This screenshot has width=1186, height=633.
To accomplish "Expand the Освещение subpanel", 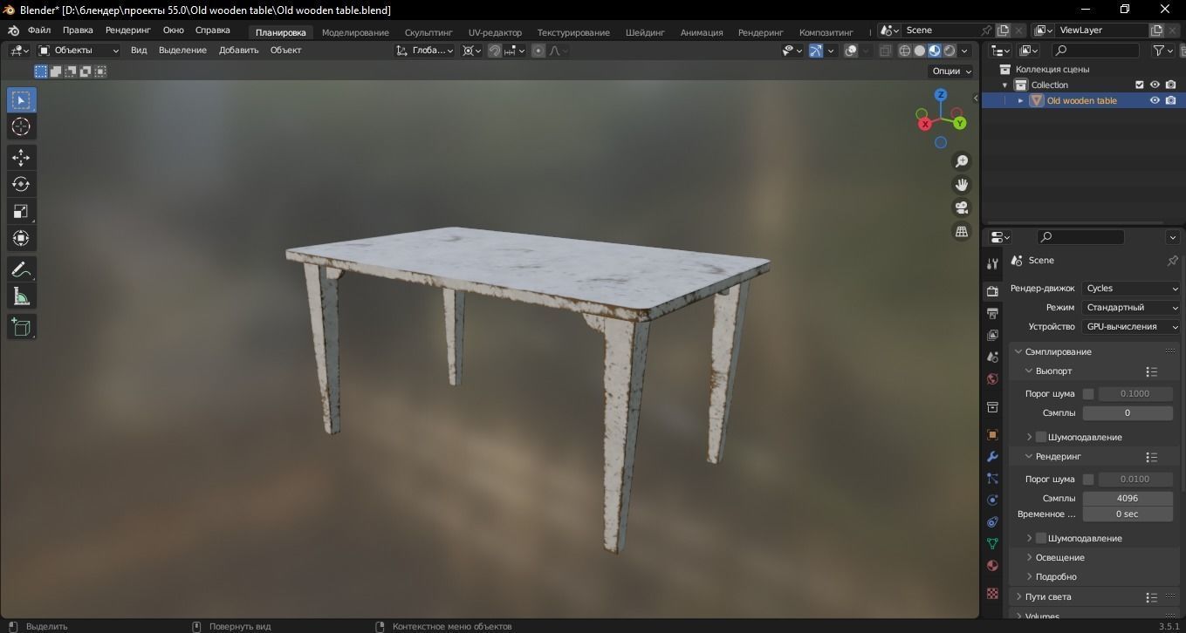I will point(1059,558).
